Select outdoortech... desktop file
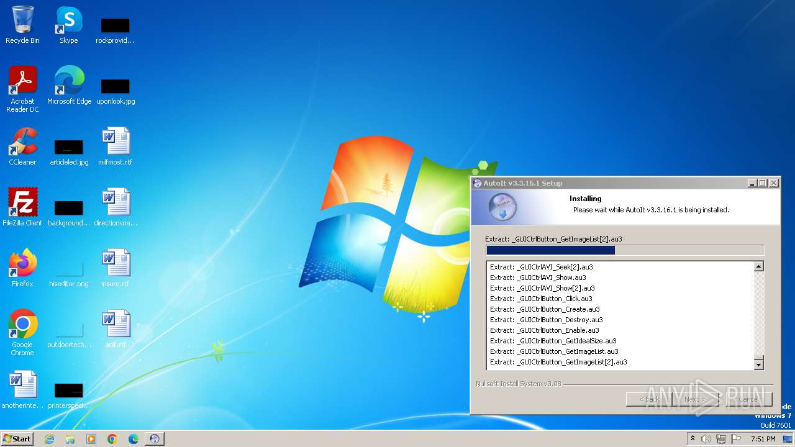Viewport: 795px width, 447px height. click(x=69, y=335)
